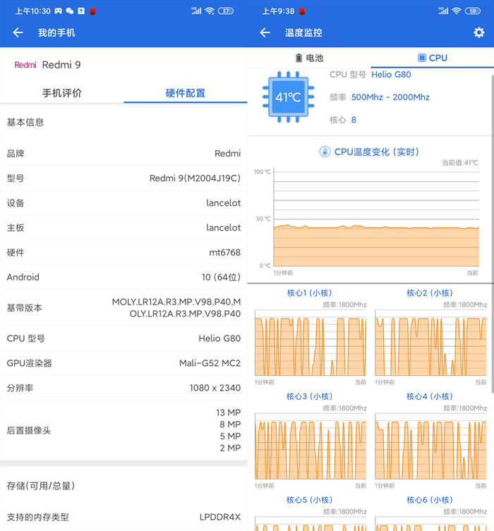Click Helio G80 in temperature monitor
This screenshot has width=494, height=531.
point(391,75)
